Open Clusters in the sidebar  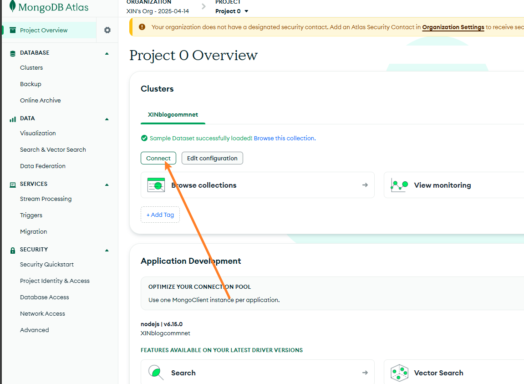click(x=31, y=67)
